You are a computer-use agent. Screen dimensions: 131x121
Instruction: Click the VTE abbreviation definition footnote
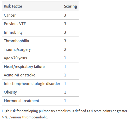click(25, 117)
